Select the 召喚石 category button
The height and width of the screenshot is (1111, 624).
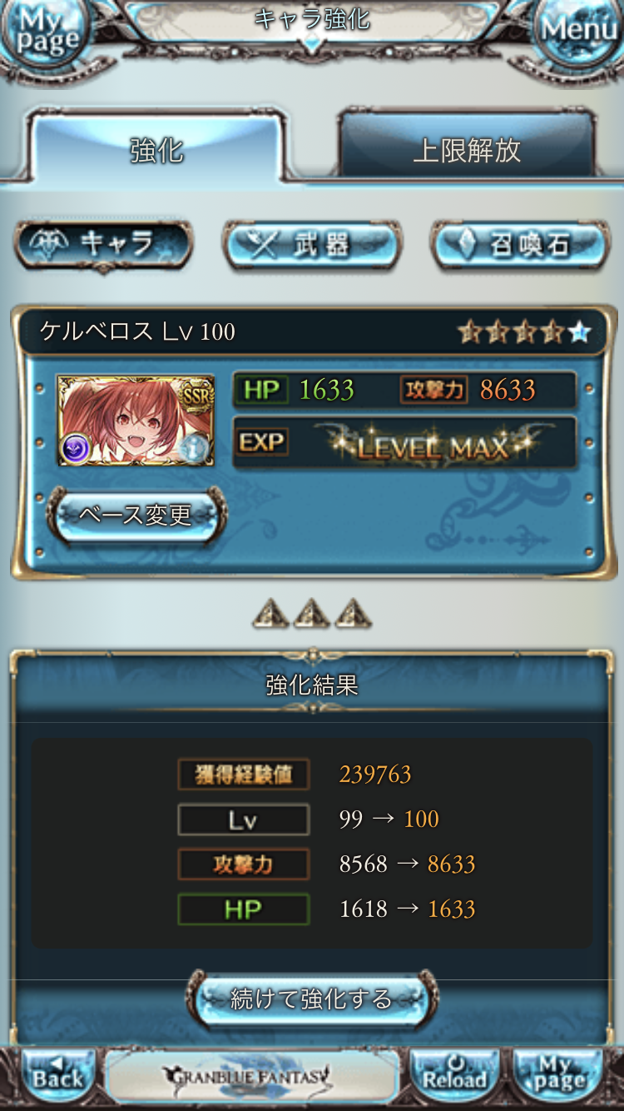tap(520, 245)
